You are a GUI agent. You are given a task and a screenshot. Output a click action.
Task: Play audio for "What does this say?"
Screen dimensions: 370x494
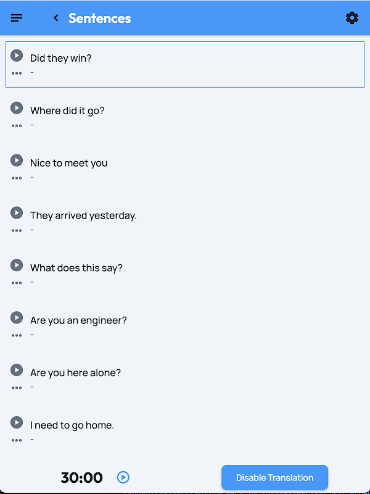17,266
